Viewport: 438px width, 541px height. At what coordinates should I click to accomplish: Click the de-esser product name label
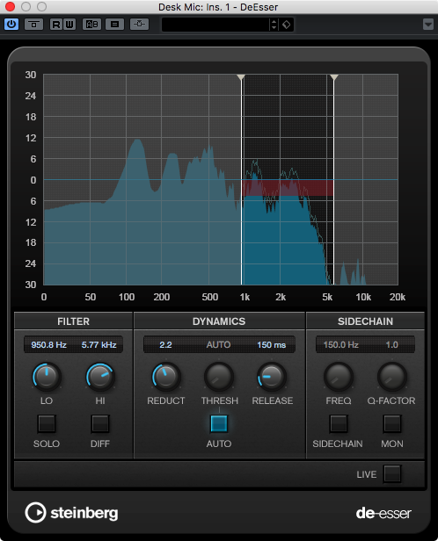tap(383, 514)
